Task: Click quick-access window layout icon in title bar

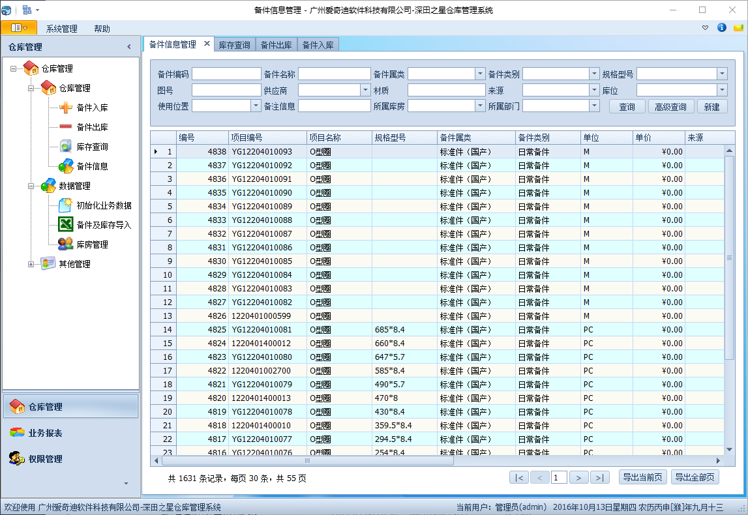Action: [27, 10]
